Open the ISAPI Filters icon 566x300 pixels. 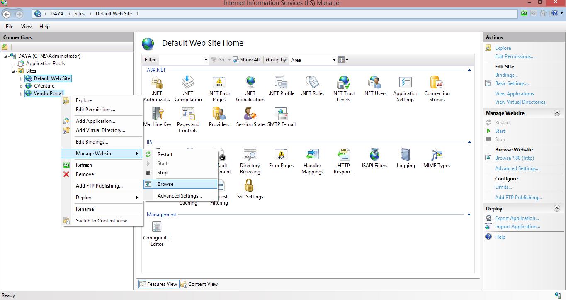click(374, 158)
